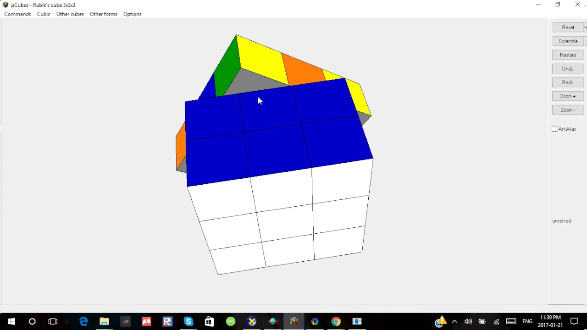The width and height of the screenshot is (587, 330).
Task: Open the Action Center notifications icon
Action: (574, 321)
